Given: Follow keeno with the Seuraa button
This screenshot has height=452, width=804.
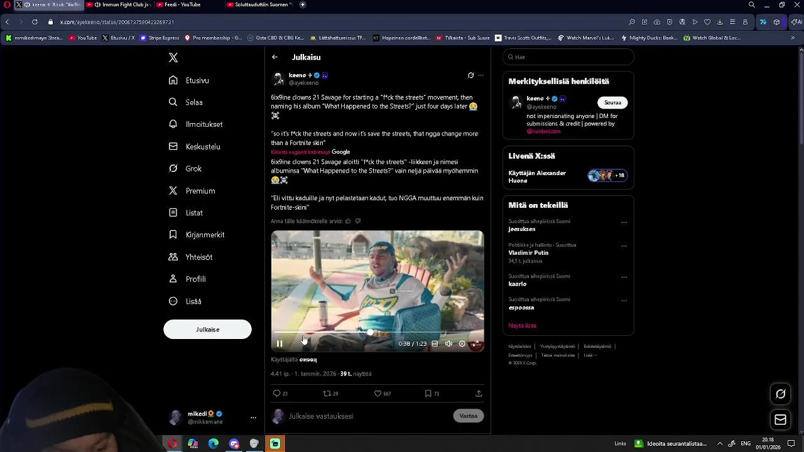Looking at the screenshot, I should [x=612, y=102].
